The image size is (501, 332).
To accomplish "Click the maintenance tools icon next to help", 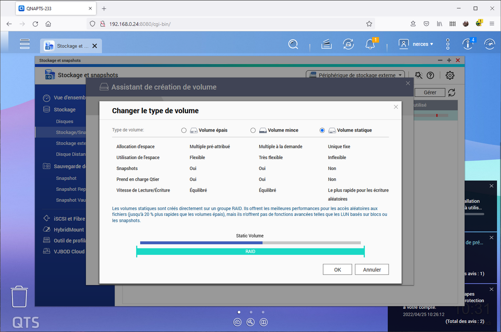I will point(419,75).
